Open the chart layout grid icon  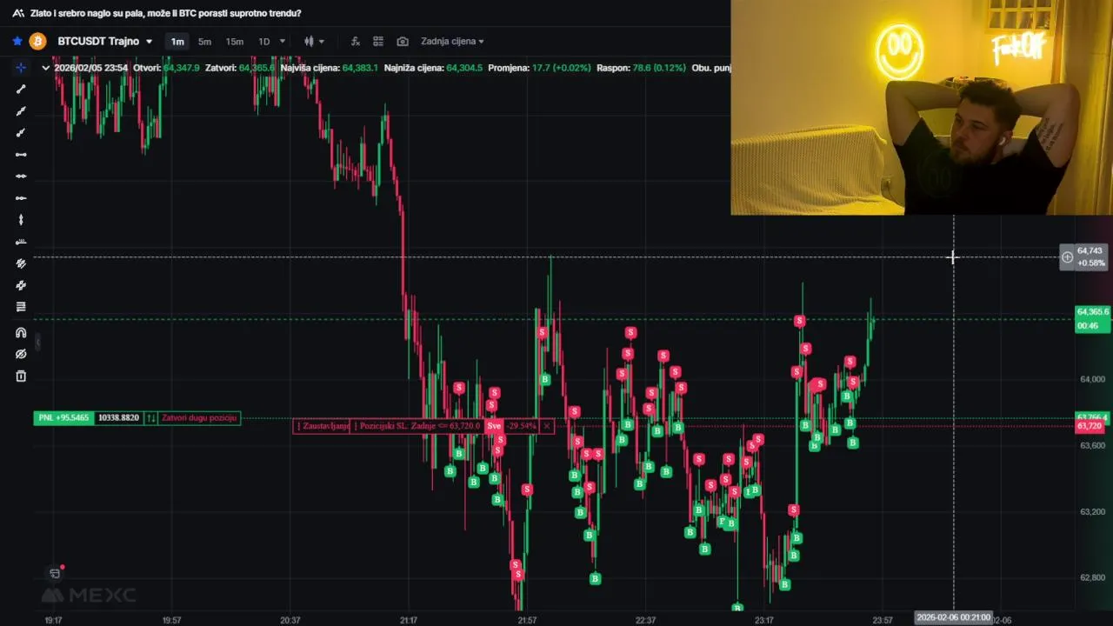pos(378,41)
